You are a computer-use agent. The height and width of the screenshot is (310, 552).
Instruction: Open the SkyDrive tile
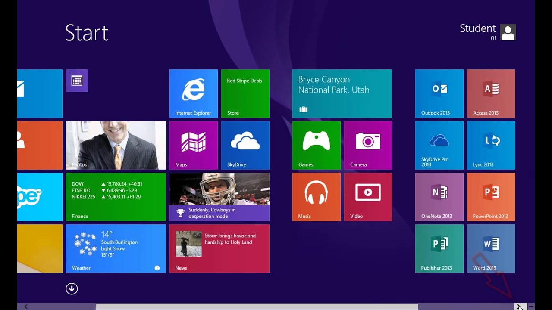click(x=245, y=145)
